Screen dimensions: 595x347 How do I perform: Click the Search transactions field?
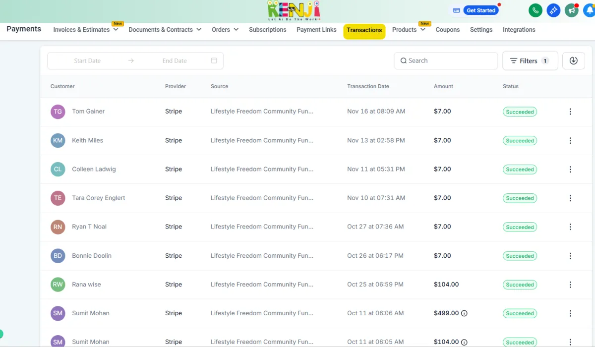click(446, 60)
